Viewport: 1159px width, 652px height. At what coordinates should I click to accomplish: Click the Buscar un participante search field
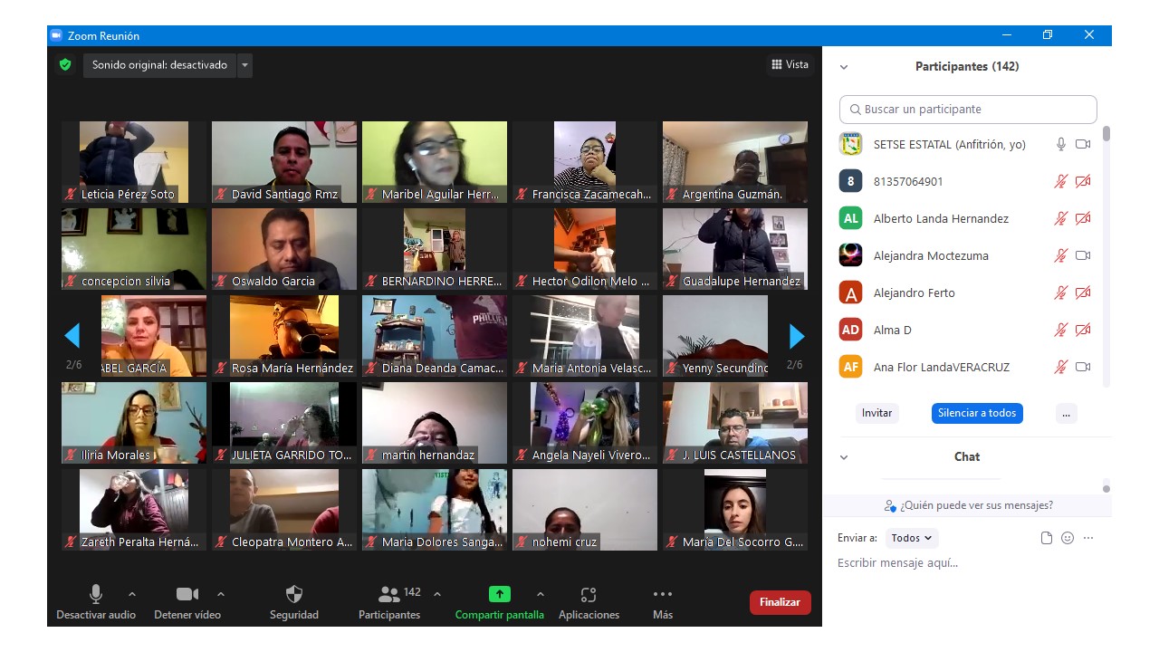pos(968,110)
